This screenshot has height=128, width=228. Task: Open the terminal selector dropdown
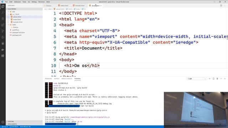[197, 79]
